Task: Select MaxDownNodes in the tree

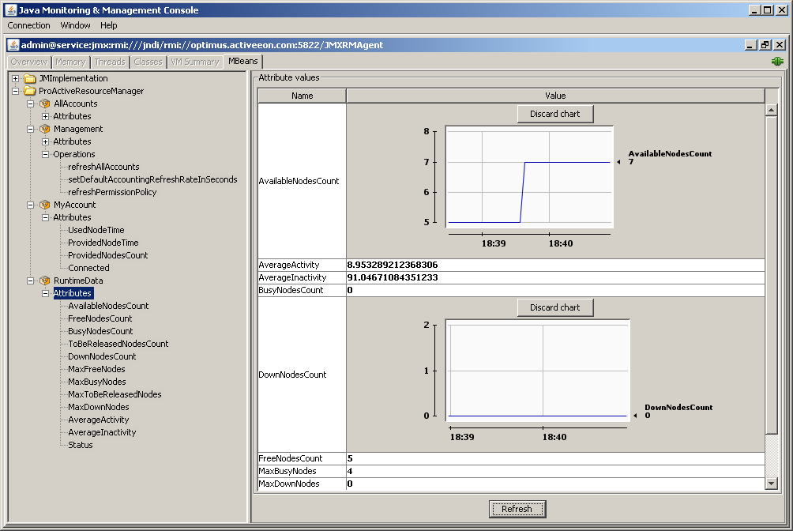Action: [x=99, y=408]
